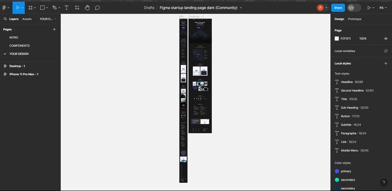The height and width of the screenshot is (191, 392).
Task: Click the primary color style swatch
Action: 337,171
